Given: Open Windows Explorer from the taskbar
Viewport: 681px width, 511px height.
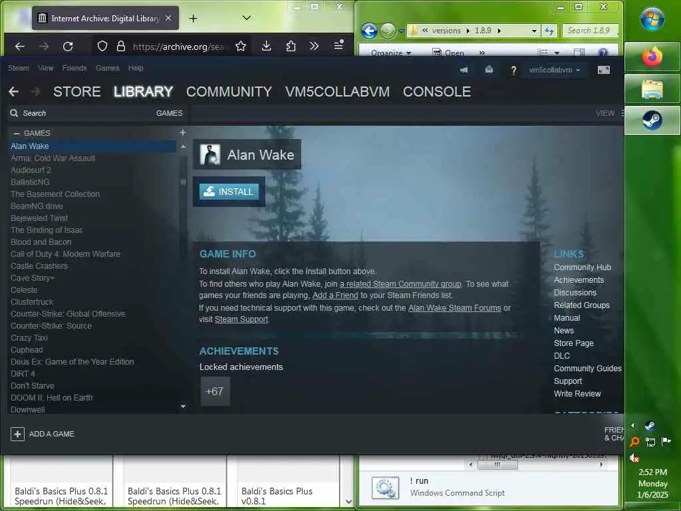Looking at the screenshot, I should pos(652,89).
